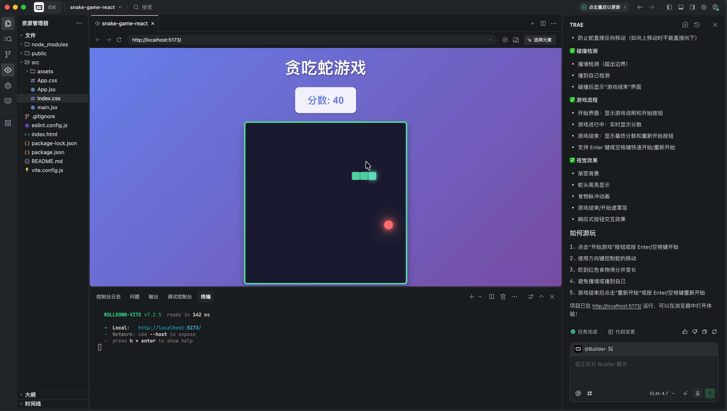Expand the 大纲 outline section
The width and height of the screenshot is (727, 411).
point(30,395)
